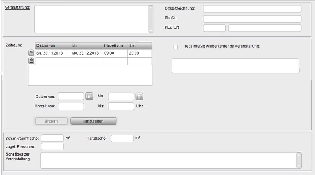The height and width of the screenshot is (175, 315).
Task: Click the Veranstaltung text area scrollbar
Action: 151,19
